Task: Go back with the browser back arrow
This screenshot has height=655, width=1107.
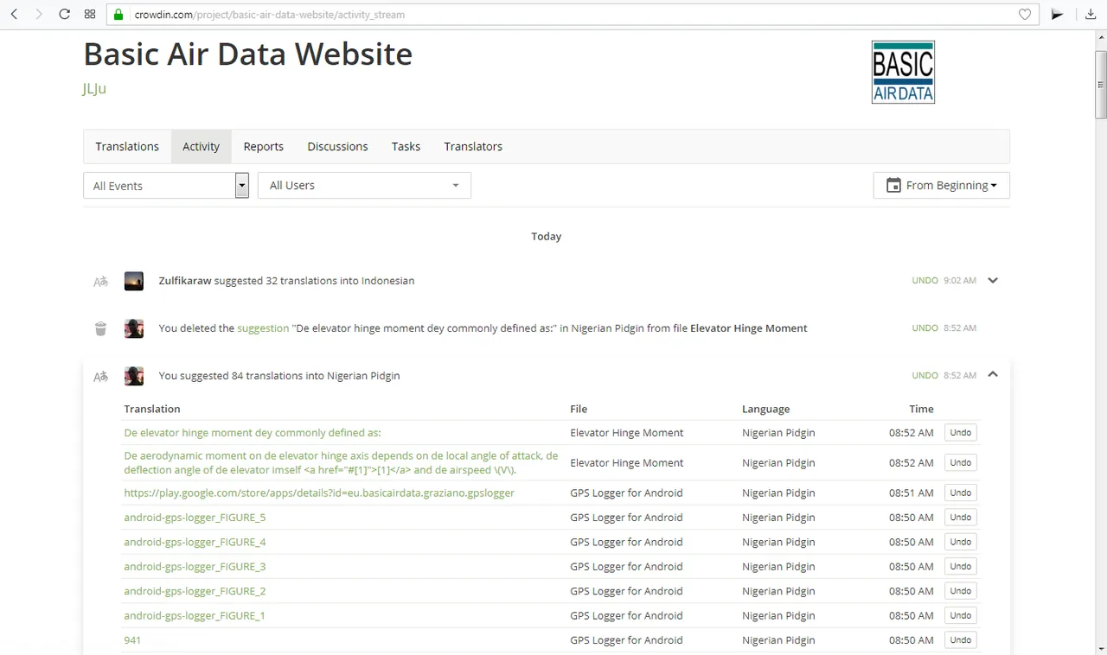Action: pyautogui.click(x=15, y=15)
